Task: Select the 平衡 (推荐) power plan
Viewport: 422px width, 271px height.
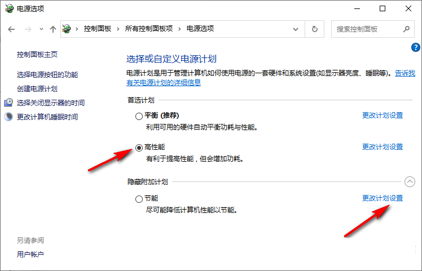Action: click(139, 116)
